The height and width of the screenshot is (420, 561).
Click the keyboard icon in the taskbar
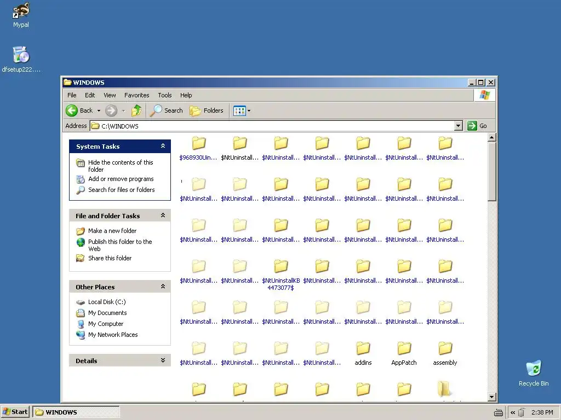(498, 413)
